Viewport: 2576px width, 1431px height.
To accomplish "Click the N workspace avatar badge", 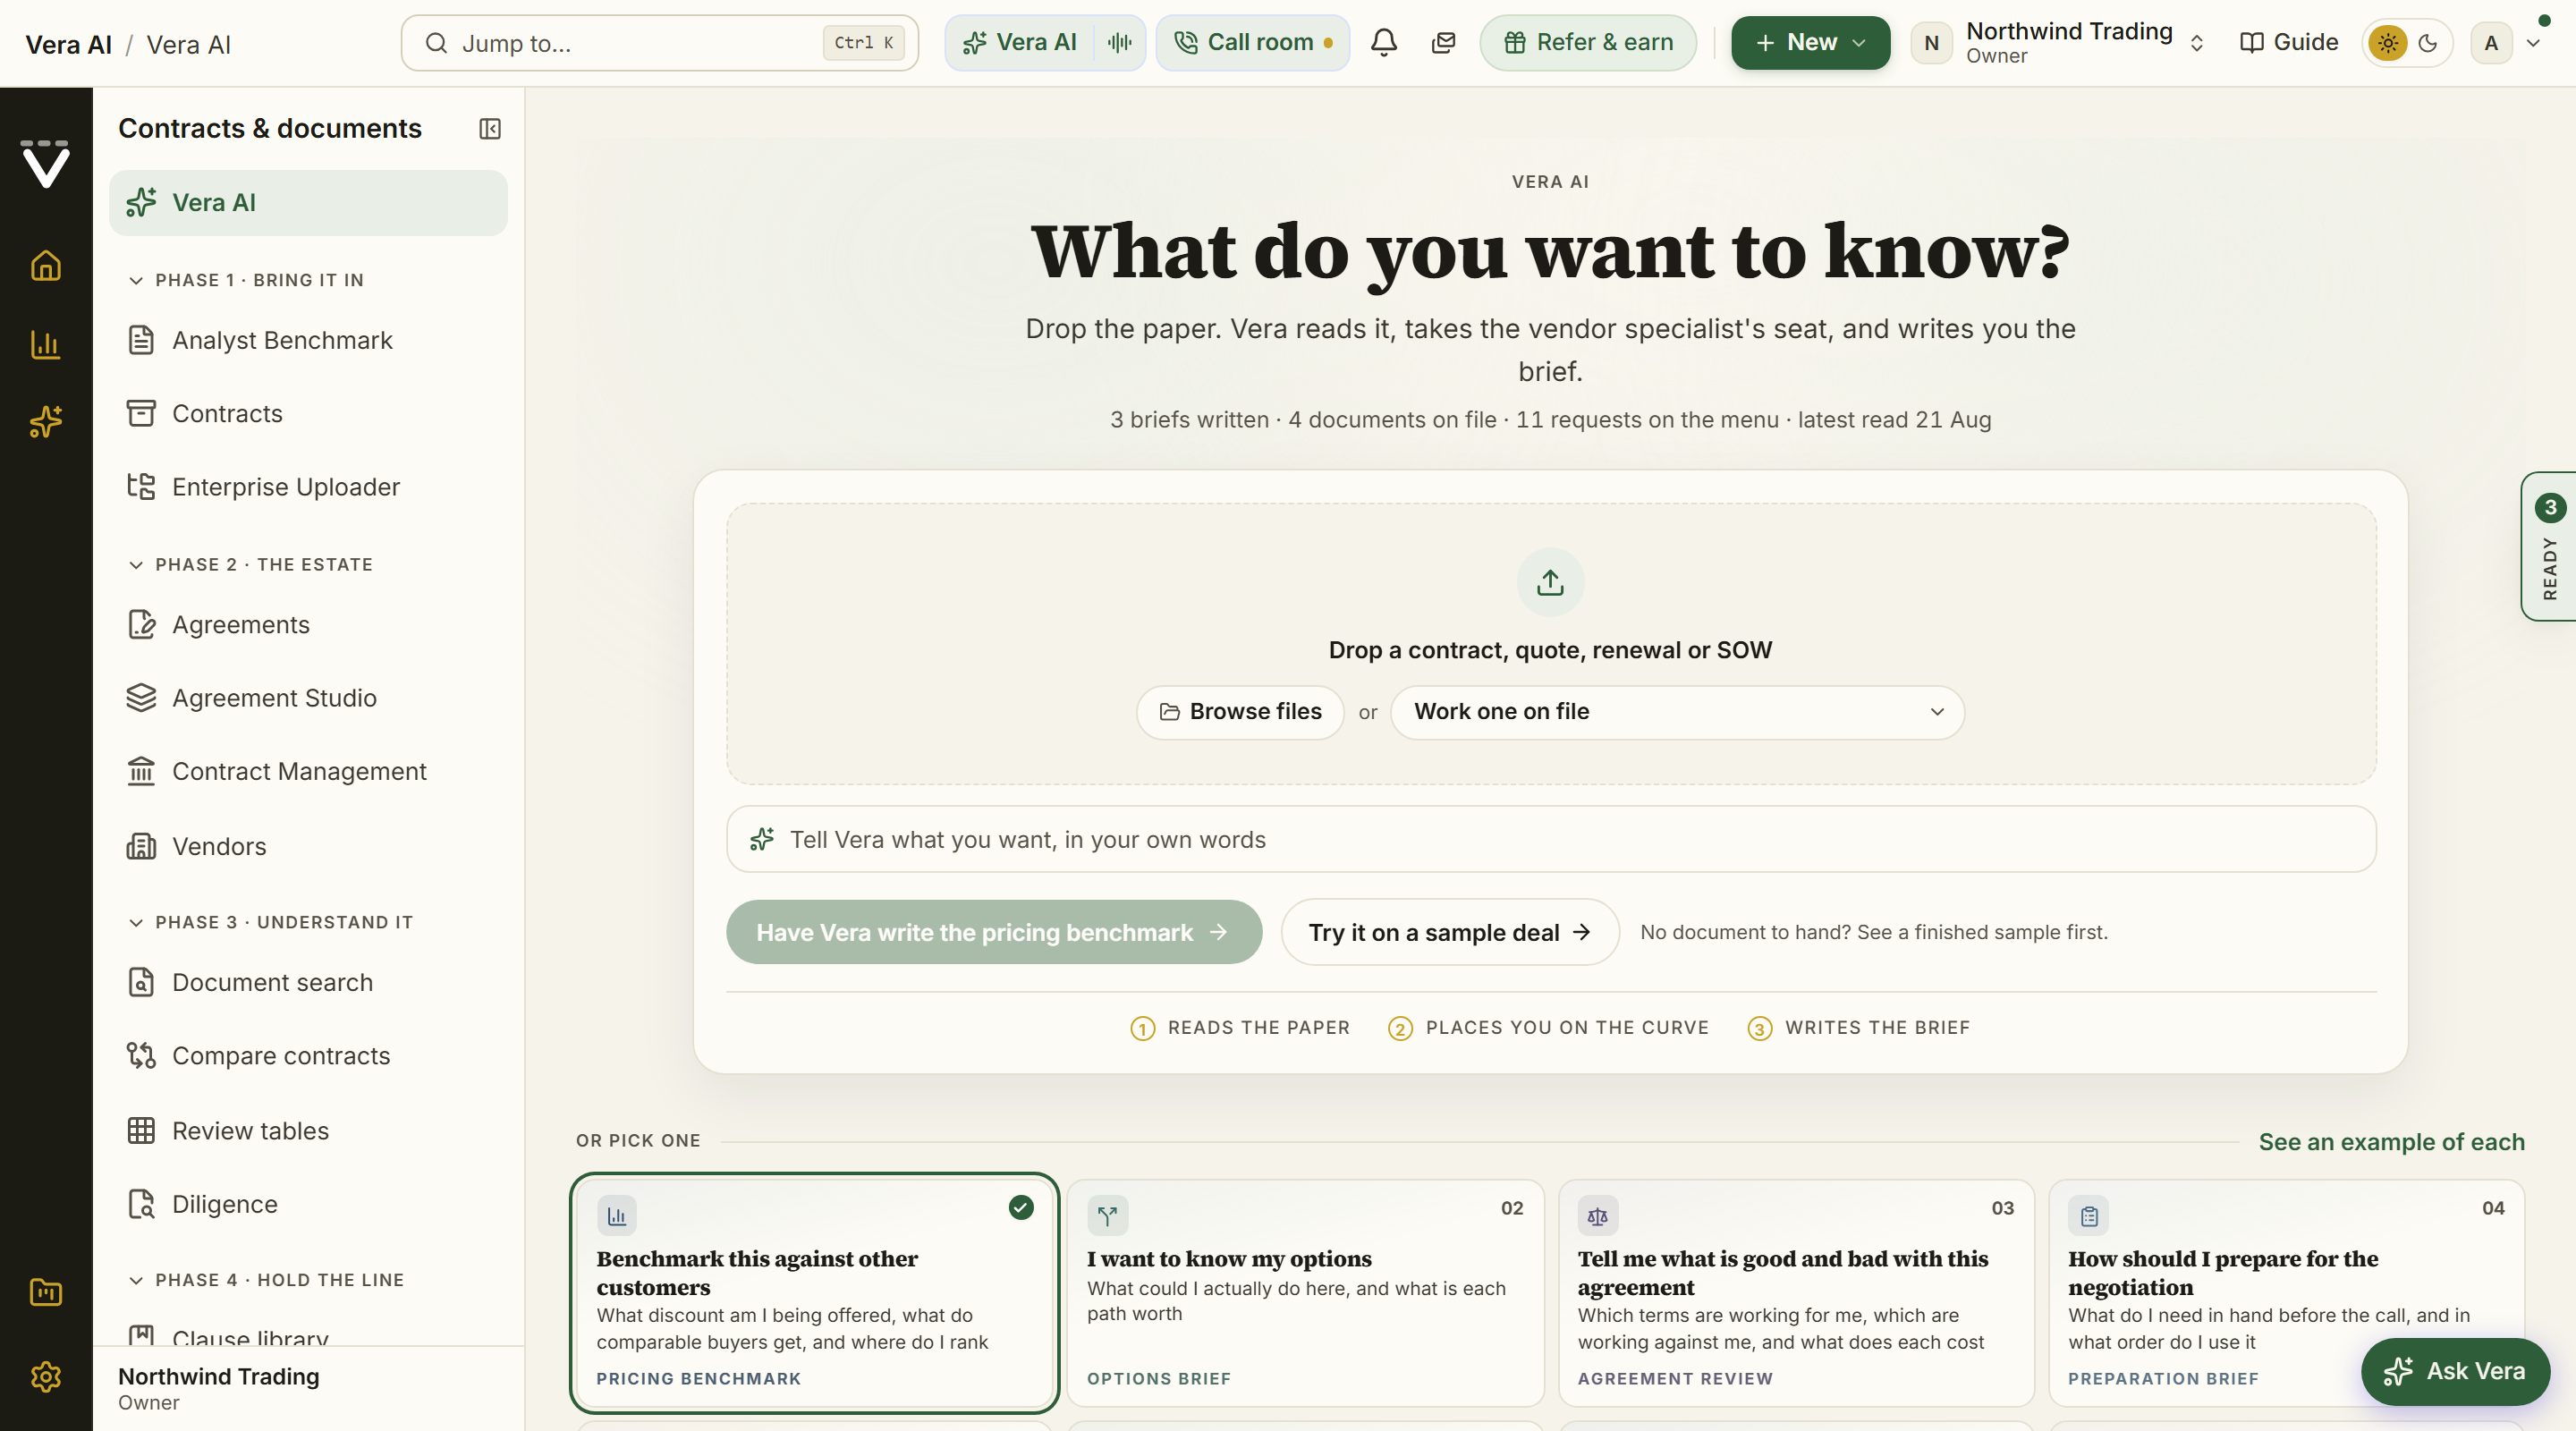I will pyautogui.click(x=1931, y=43).
